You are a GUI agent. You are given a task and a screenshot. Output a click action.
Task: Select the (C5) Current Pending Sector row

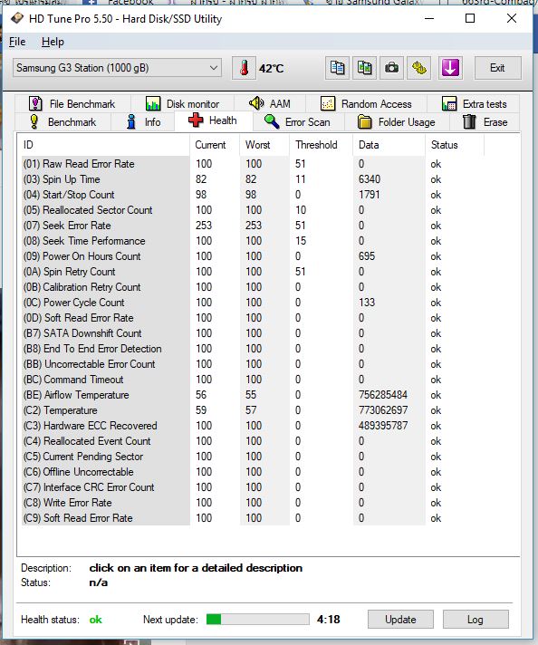(253, 457)
